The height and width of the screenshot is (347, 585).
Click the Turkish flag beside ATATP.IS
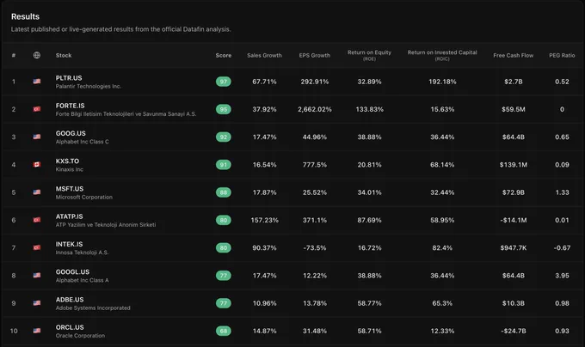point(36,220)
